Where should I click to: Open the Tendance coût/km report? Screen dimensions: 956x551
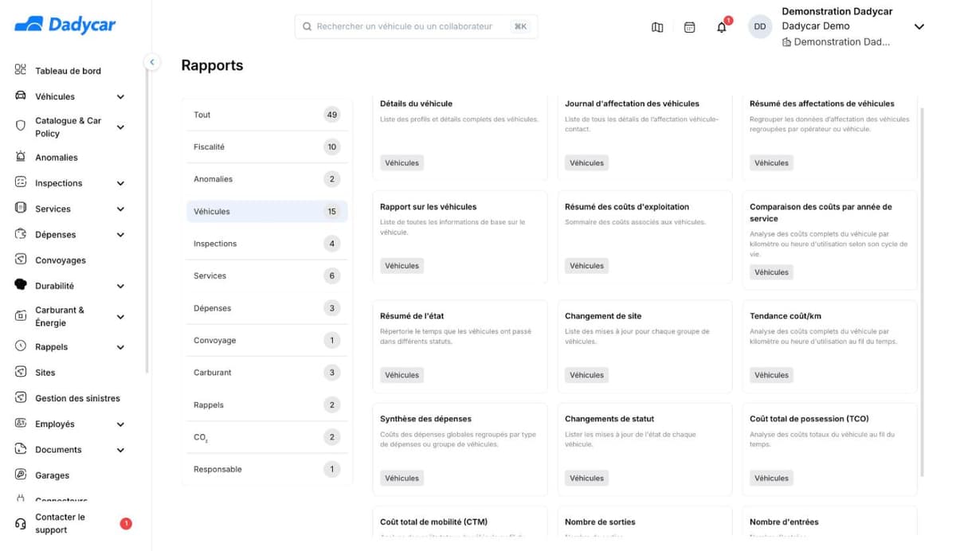click(x=829, y=346)
